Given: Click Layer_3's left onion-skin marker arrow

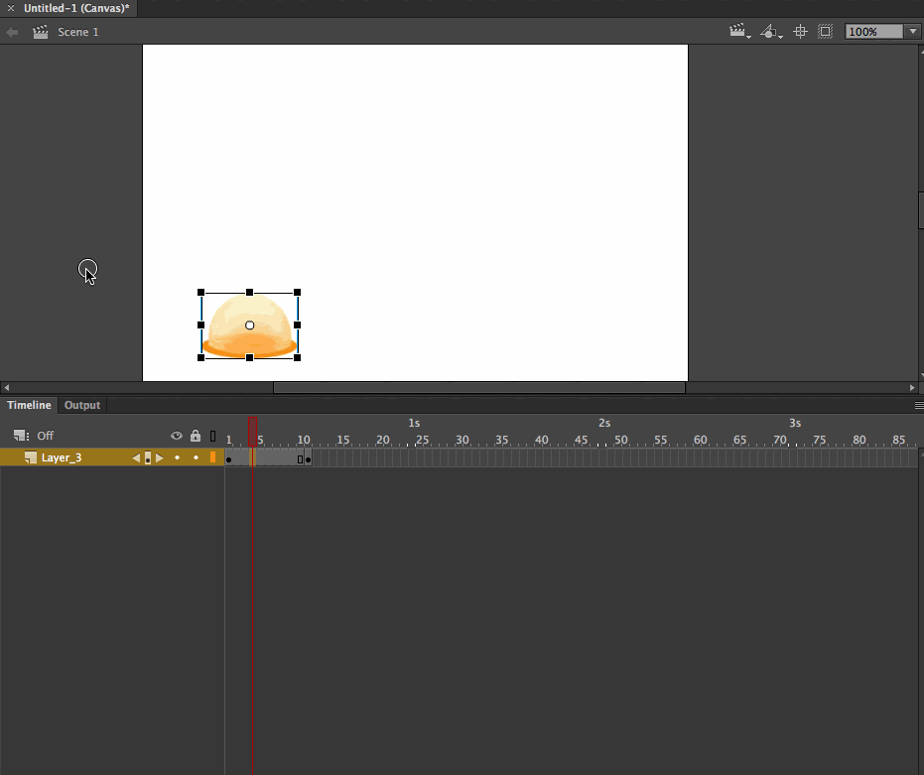Looking at the screenshot, I should (x=136, y=457).
